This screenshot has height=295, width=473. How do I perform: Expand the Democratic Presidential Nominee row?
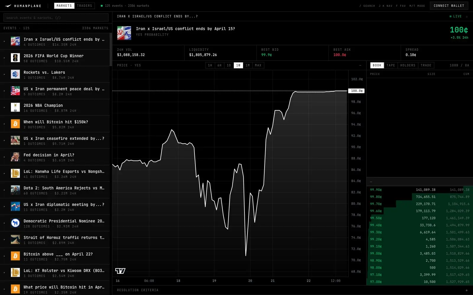click(4, 223)
